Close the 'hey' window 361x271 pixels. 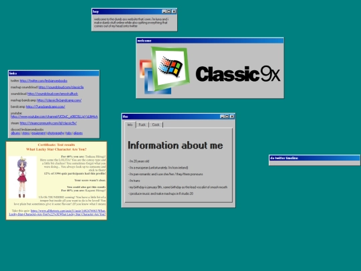[174, 11]
